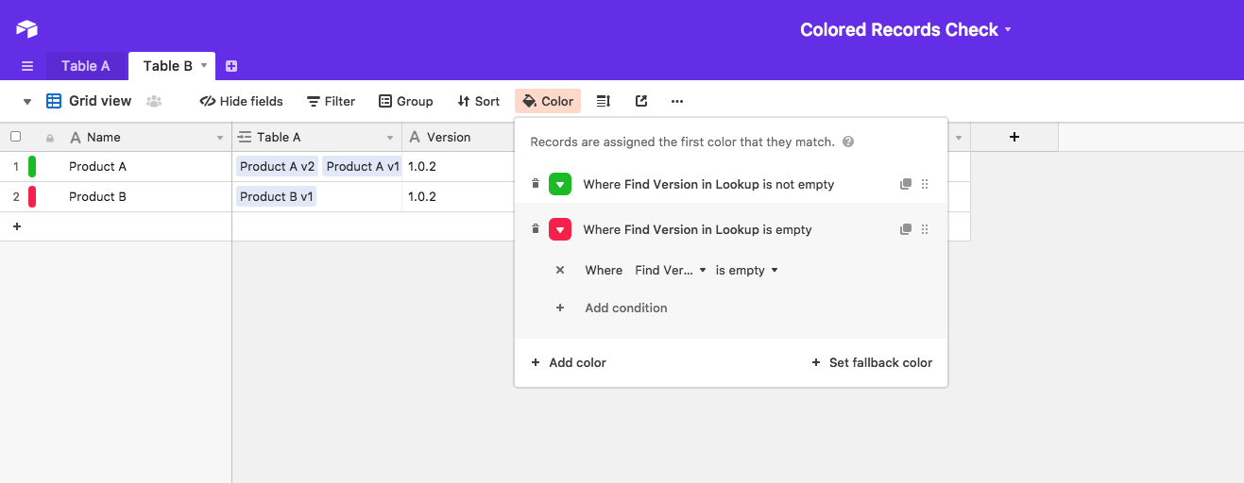Open the Find Version field dropdown

tap(671, 270)
